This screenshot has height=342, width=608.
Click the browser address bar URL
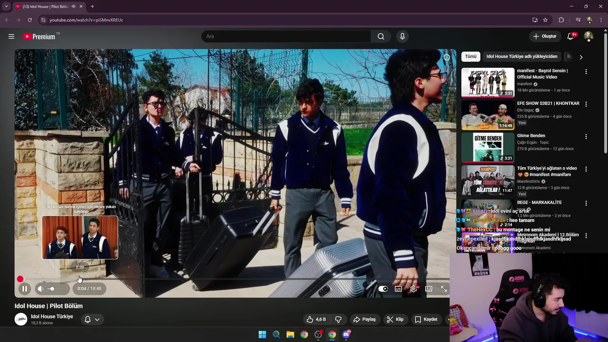pyautogui.click(x=86, y=20)
